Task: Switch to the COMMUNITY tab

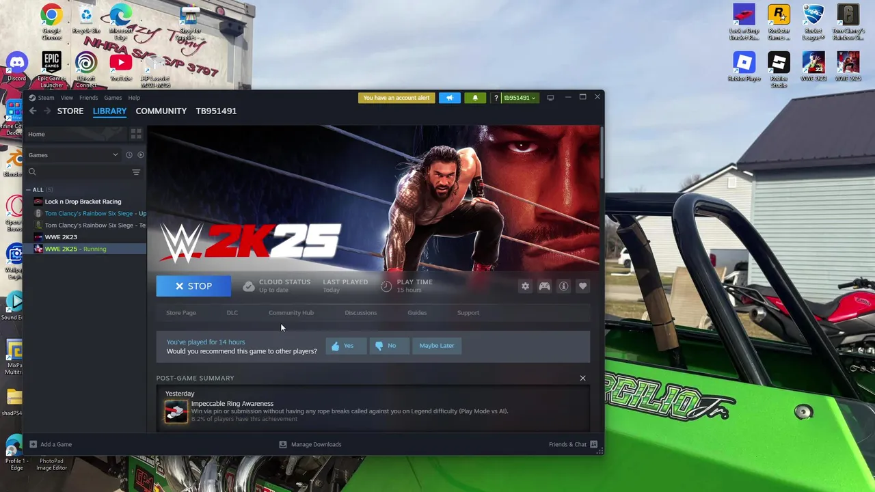Action: (x=161, y=111)
